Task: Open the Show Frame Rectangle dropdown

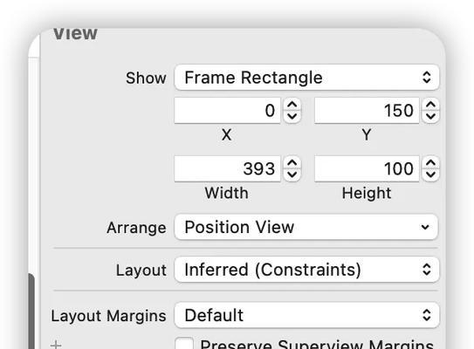Action: (306, 78)
